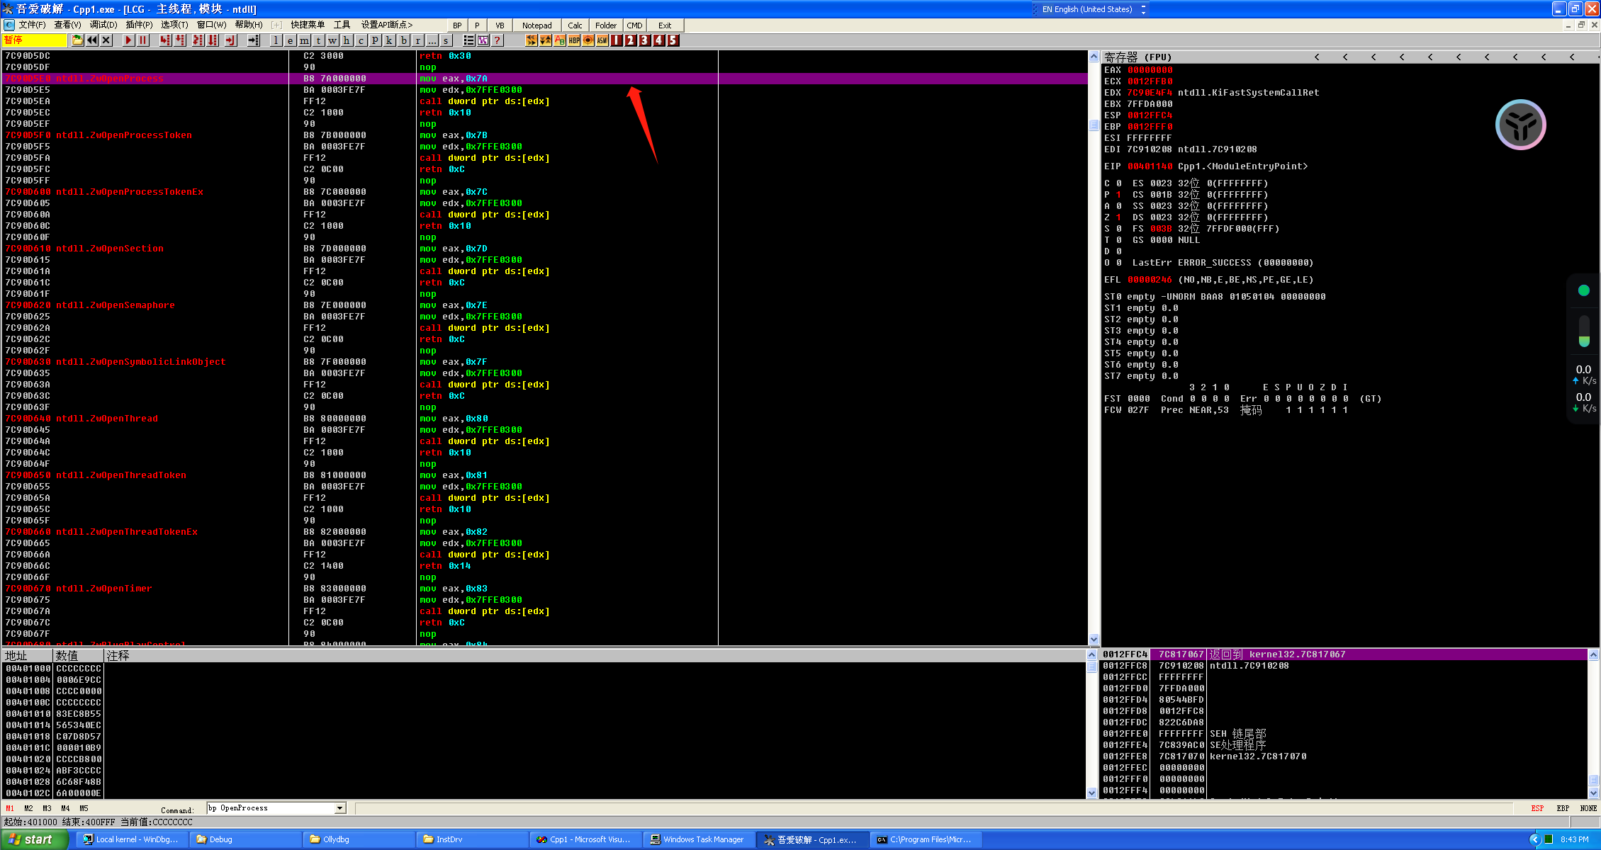Open Windows Task Manager from taskbar
Image resolution: width=1601 pixels, height=850 pixels.
tap(698, 839)
